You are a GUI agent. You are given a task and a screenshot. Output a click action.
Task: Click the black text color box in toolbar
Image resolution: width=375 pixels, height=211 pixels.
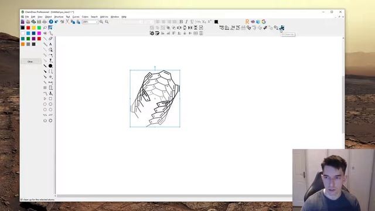(x=216, y=22)
